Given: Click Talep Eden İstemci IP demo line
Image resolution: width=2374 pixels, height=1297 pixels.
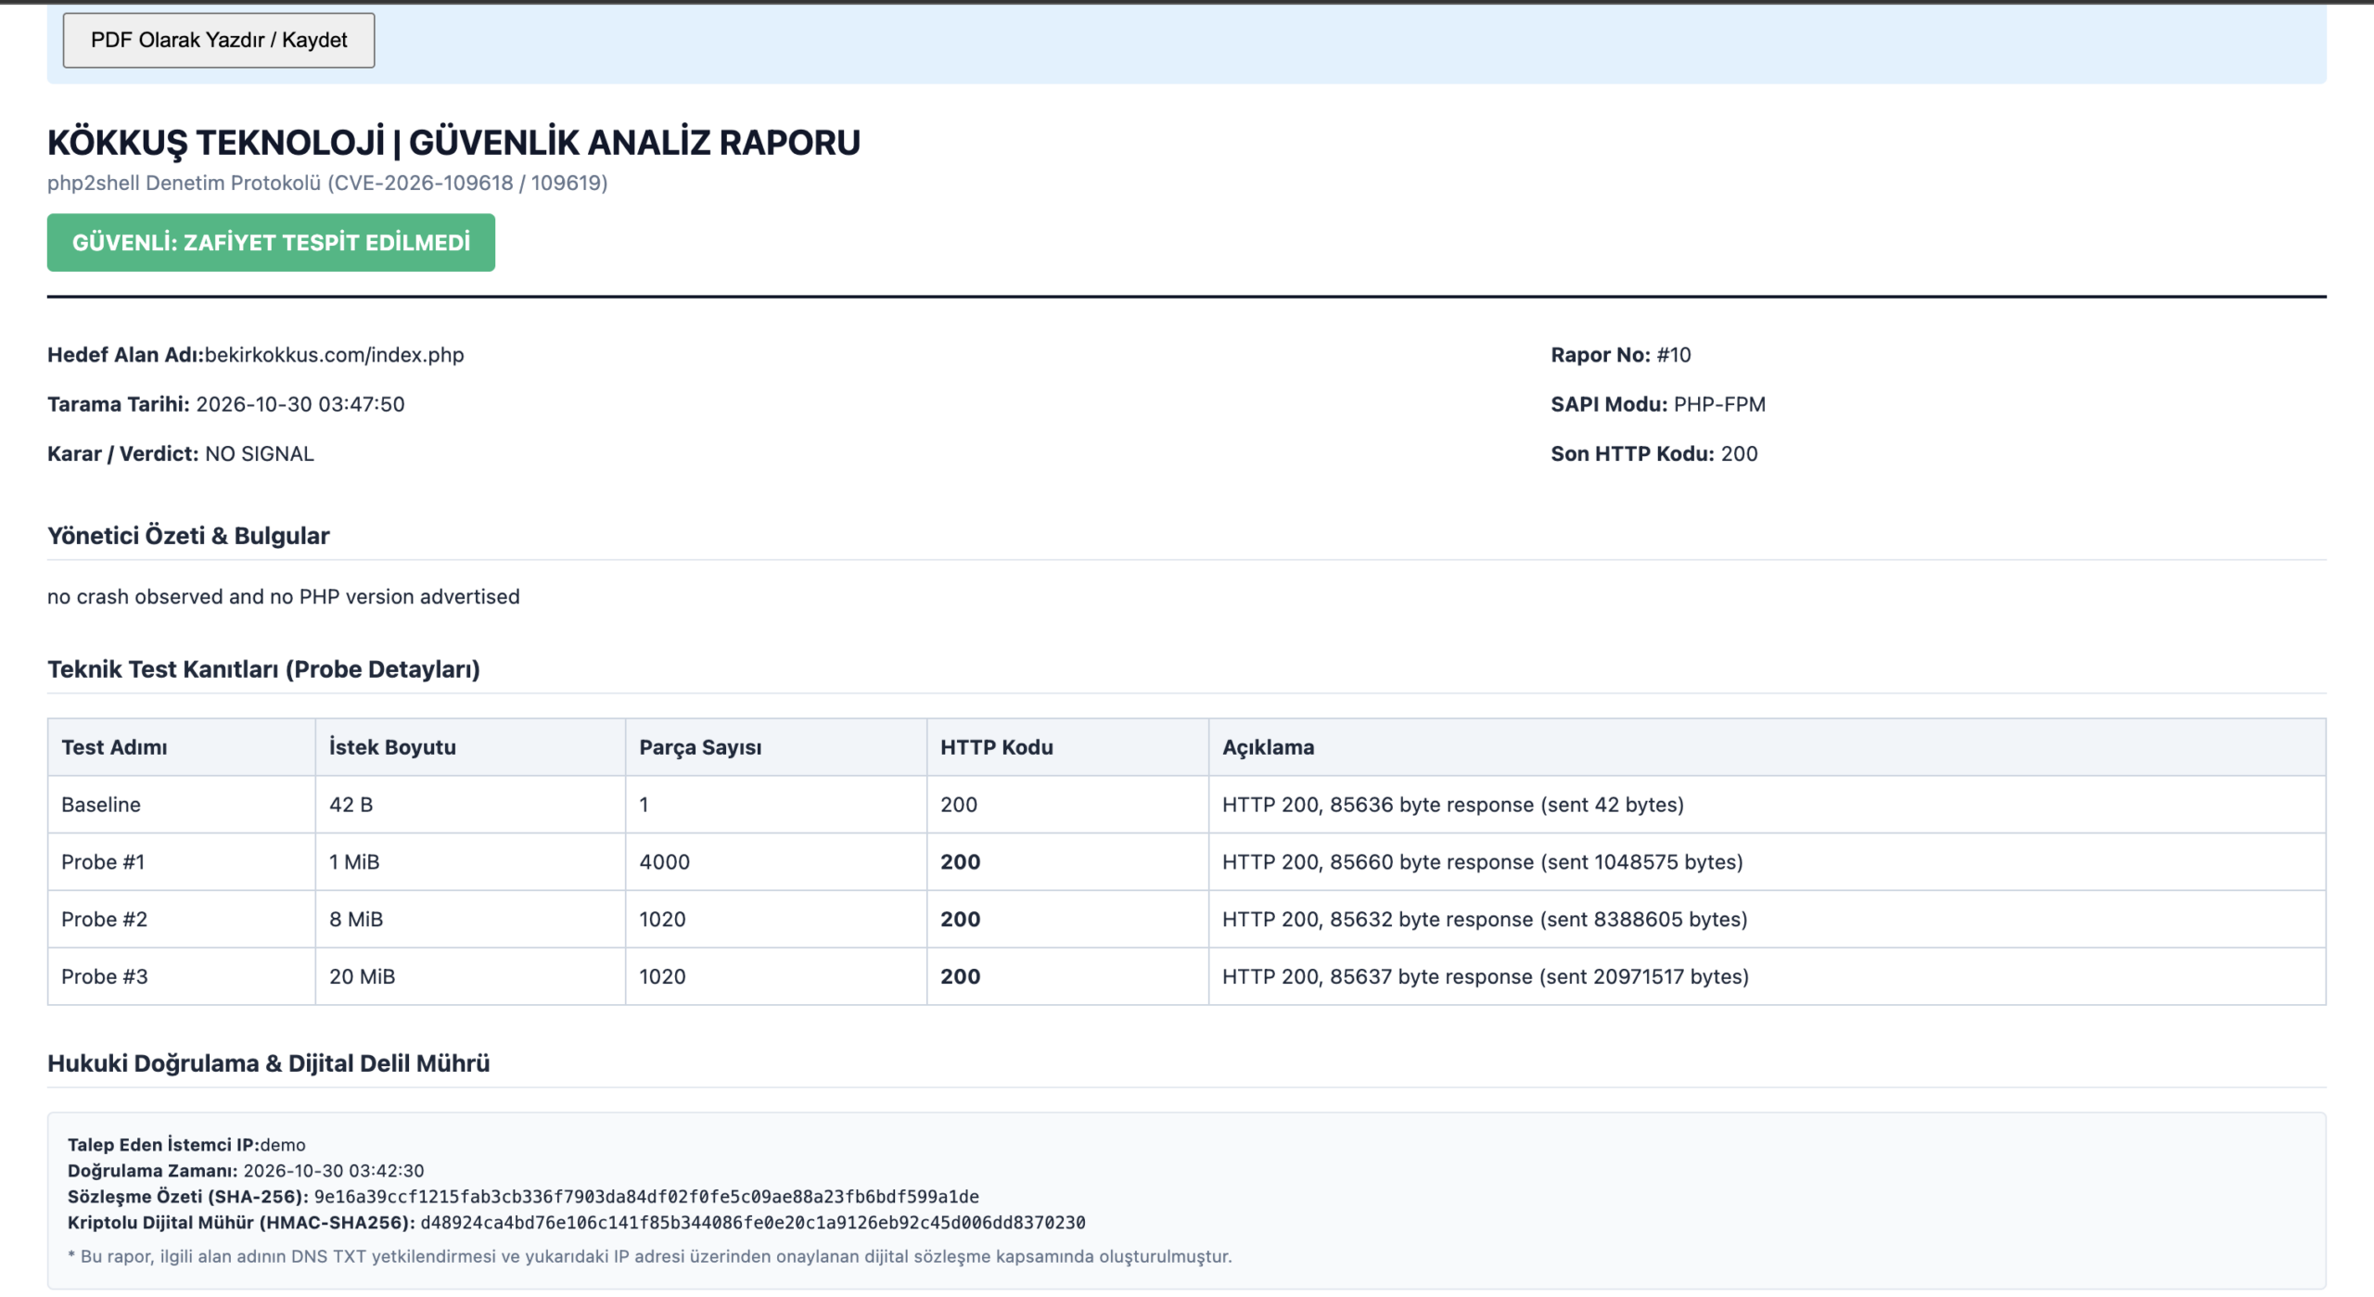Looking at the screenshot, I should pos(186,1145).
